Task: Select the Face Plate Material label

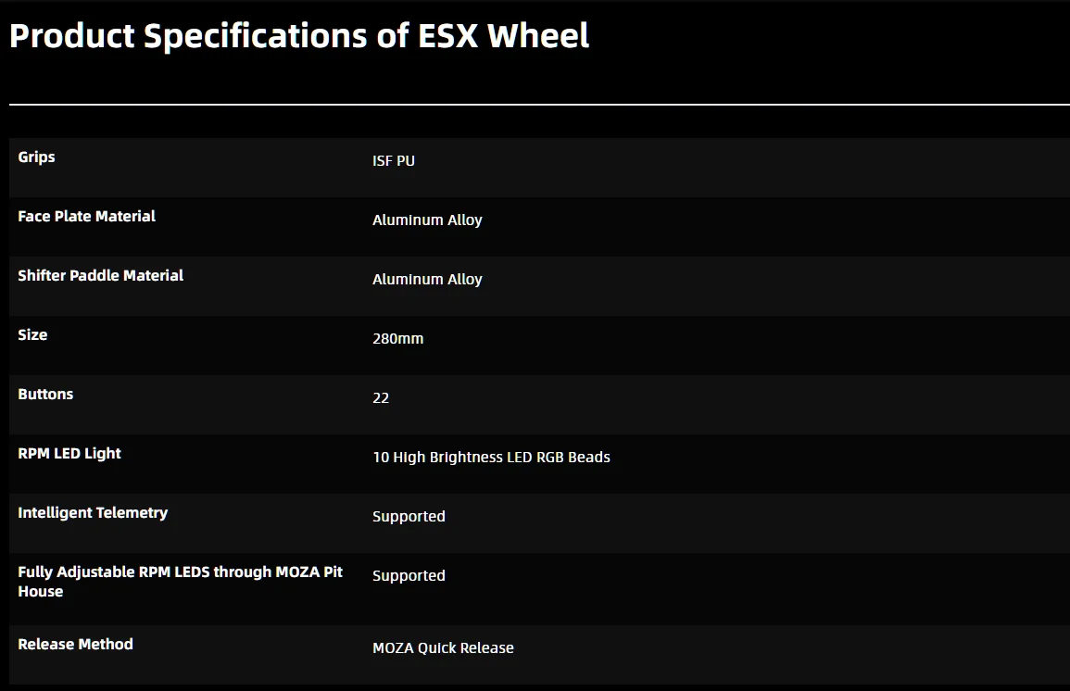Action: point(87,216)
